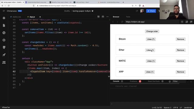Image resolution: width=194 pixels, height=109 pixels.
Task: Remove the Ether item
Action: click(181, 50)
